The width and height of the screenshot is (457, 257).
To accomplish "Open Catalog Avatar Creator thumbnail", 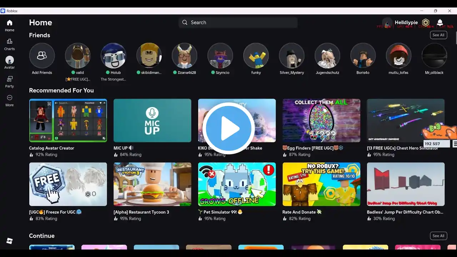I will (x=68, y=121).
